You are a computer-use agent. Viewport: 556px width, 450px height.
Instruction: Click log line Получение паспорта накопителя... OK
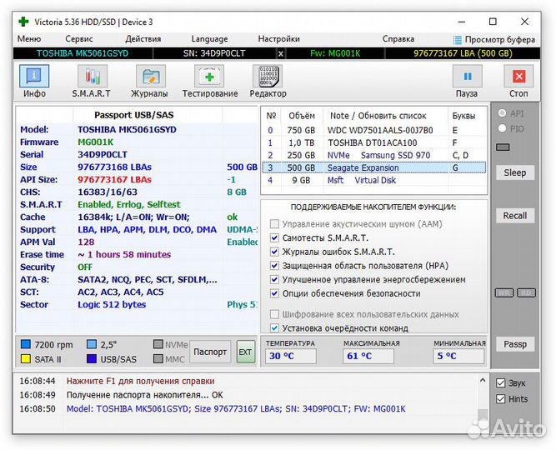coord(145,395)
